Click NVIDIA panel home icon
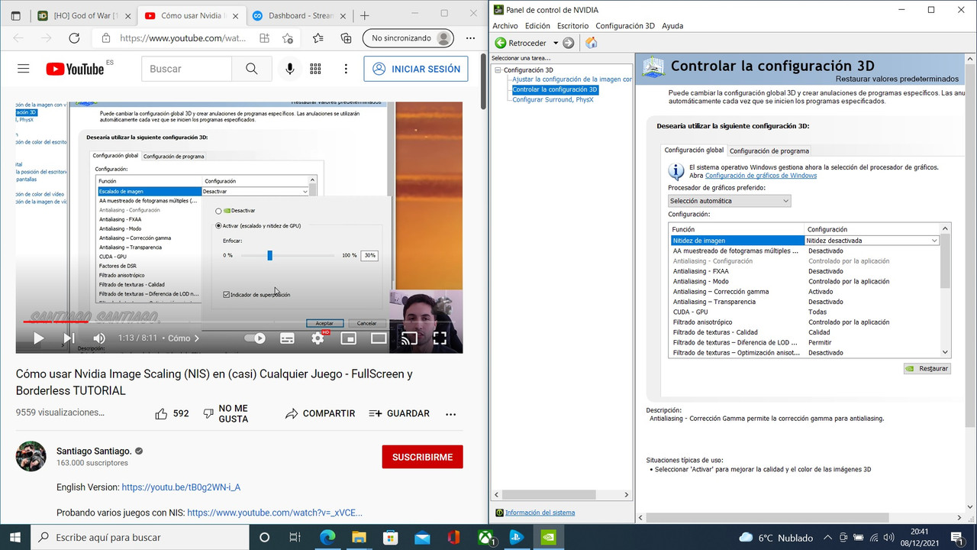 pyautogui.click(x=591, y=43)
